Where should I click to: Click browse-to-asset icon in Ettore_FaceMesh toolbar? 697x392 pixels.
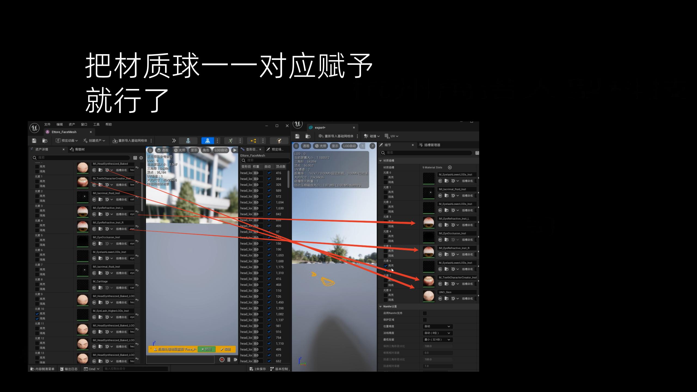point(45,141)
